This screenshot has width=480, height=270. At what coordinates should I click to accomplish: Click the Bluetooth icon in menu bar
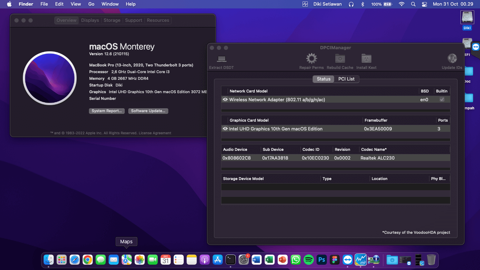coord(363,4)
